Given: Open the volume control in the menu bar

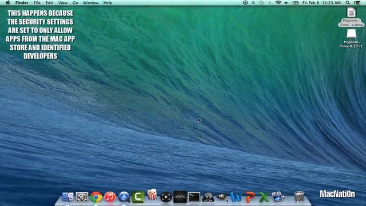Looking at the screenshot, I should click(x=286, y=3).
